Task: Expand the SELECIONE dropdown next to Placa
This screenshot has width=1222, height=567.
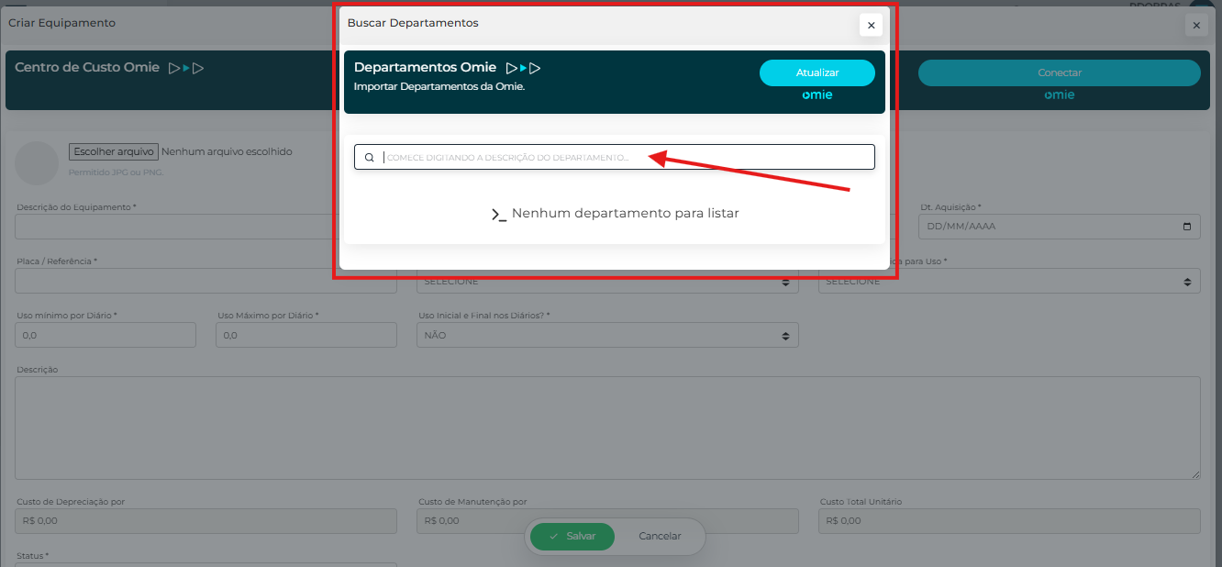Action: (x=607, y=282)
